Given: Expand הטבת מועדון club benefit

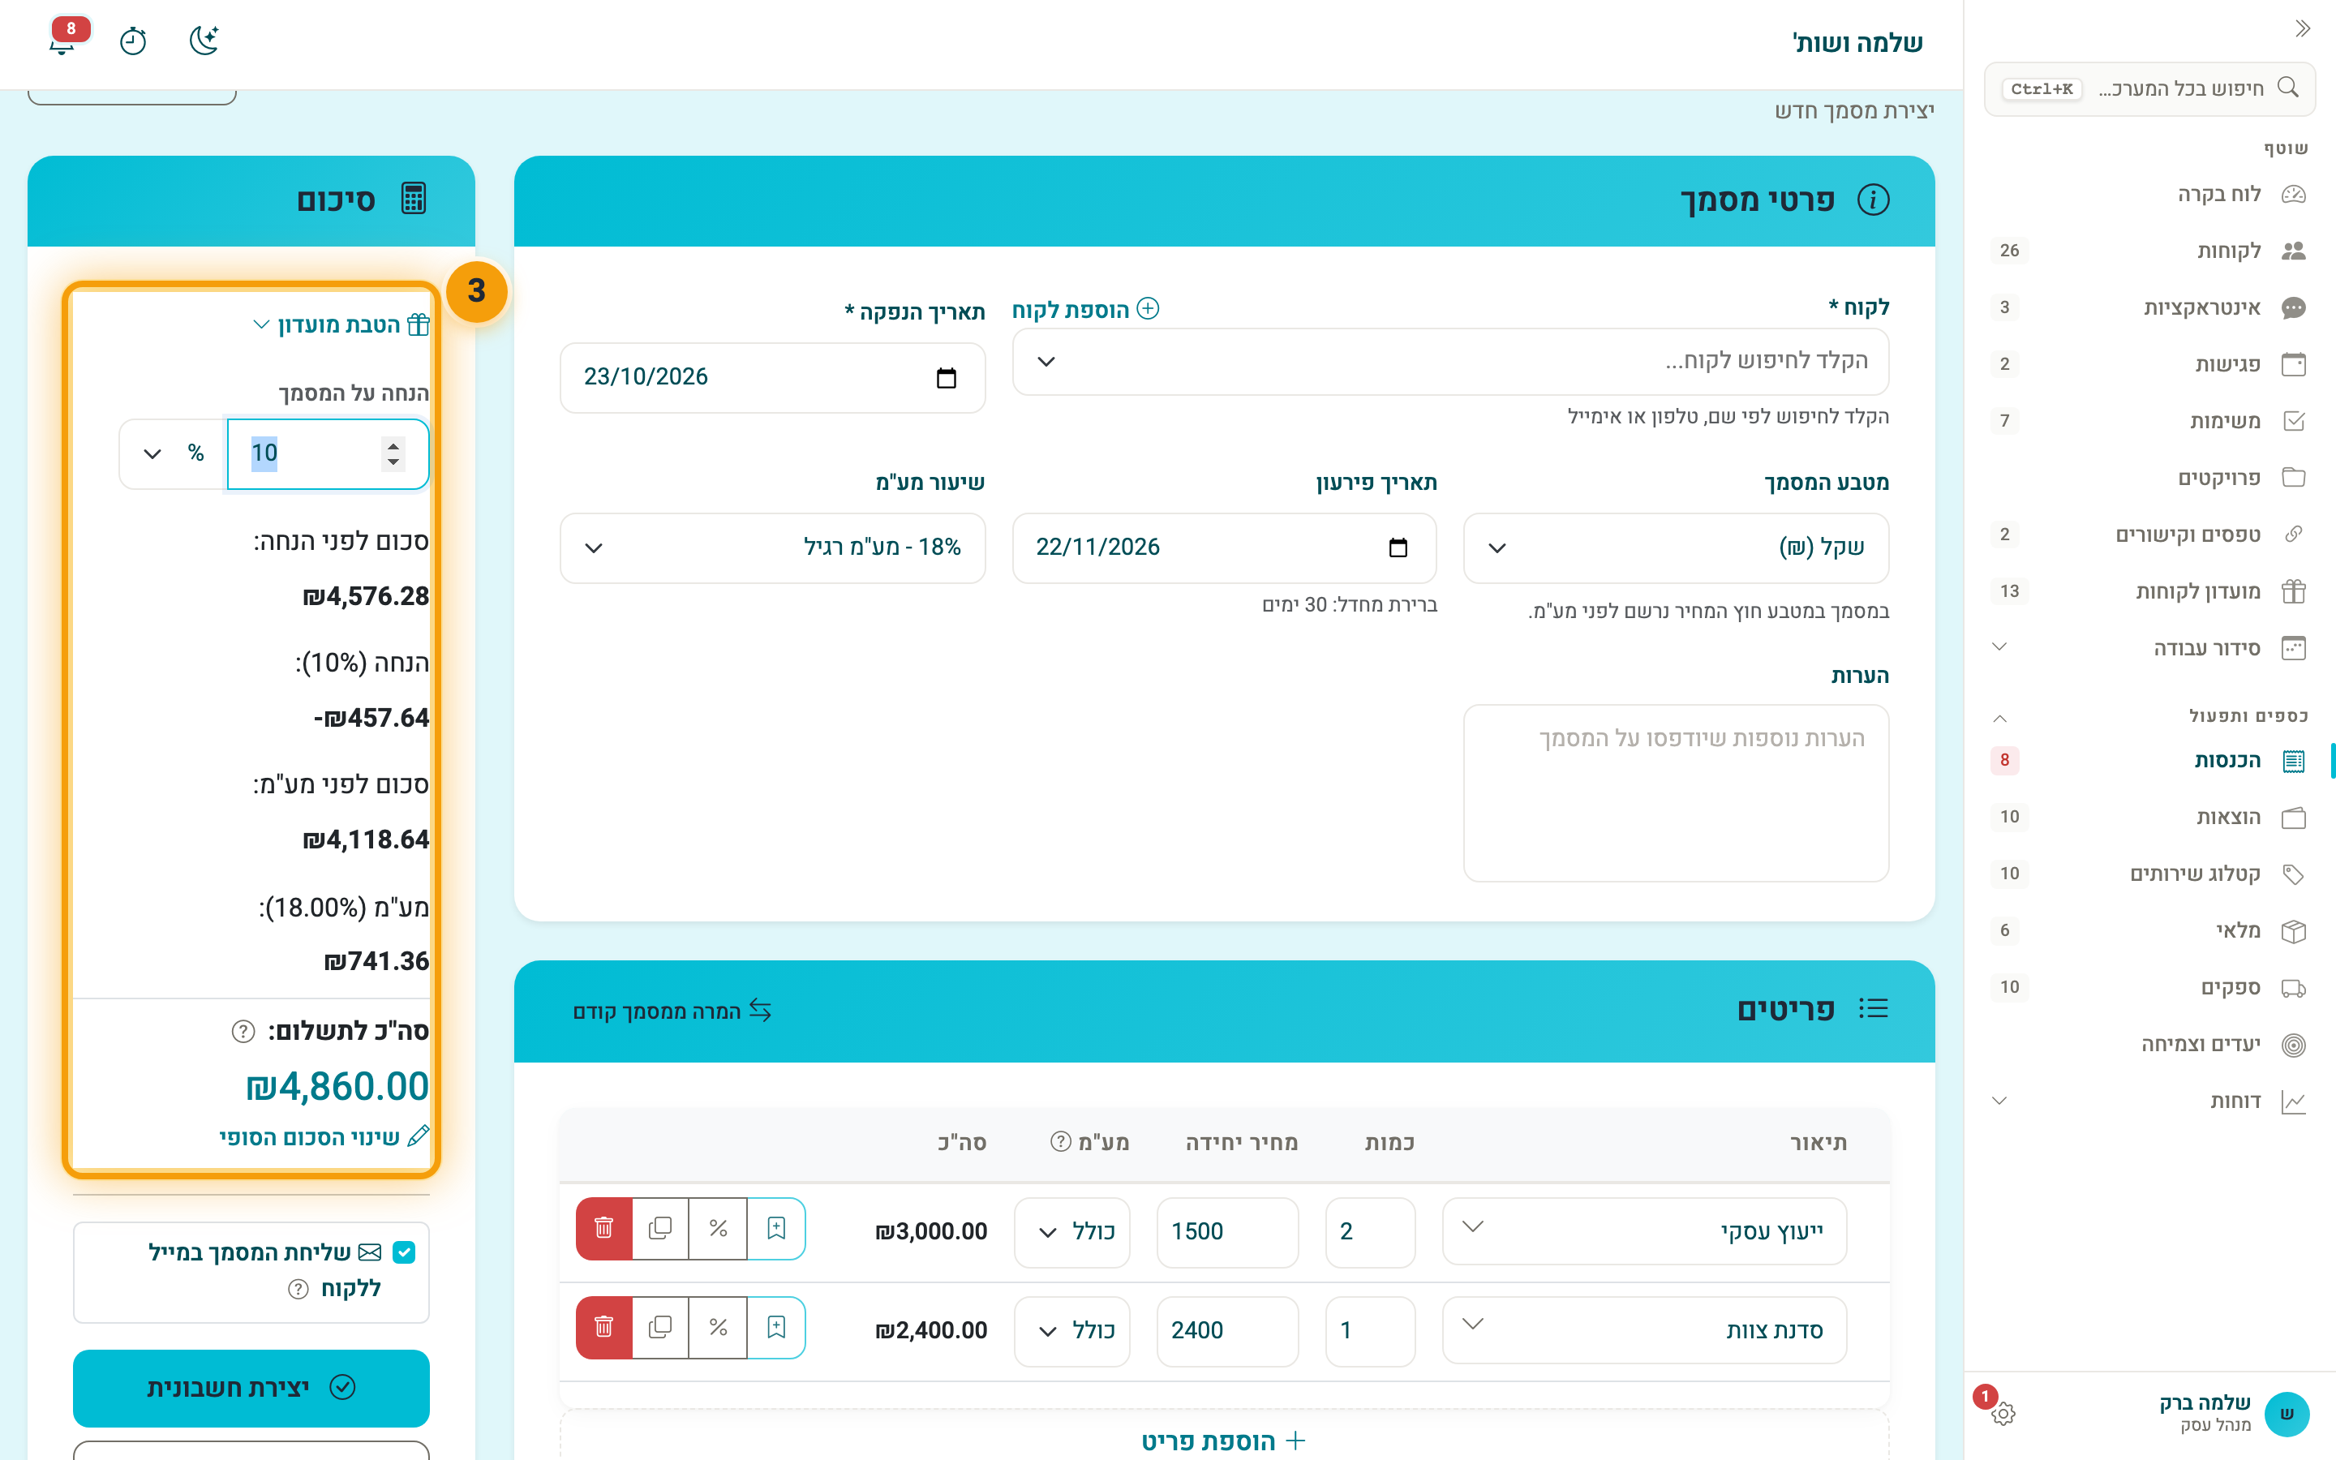Looking at the screenshot, I should (341, 324).
